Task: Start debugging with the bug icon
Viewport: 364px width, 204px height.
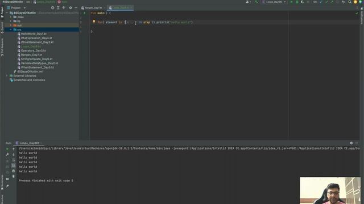Action: (x=297, y=2)
